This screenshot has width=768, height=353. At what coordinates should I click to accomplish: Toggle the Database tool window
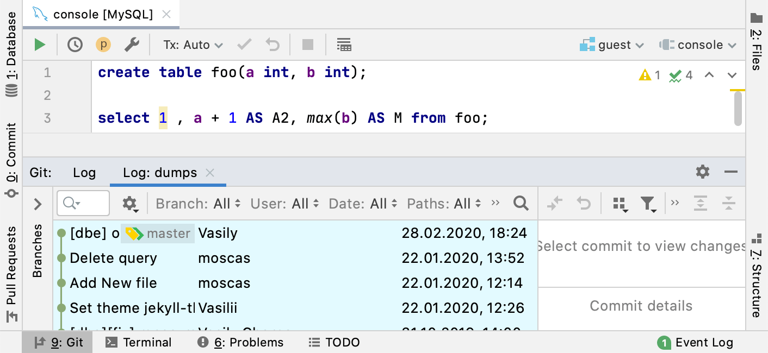(11, 43)
